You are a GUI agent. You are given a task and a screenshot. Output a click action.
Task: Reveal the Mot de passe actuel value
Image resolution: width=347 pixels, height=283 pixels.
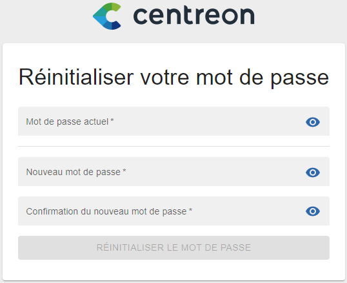click(313, 122)
